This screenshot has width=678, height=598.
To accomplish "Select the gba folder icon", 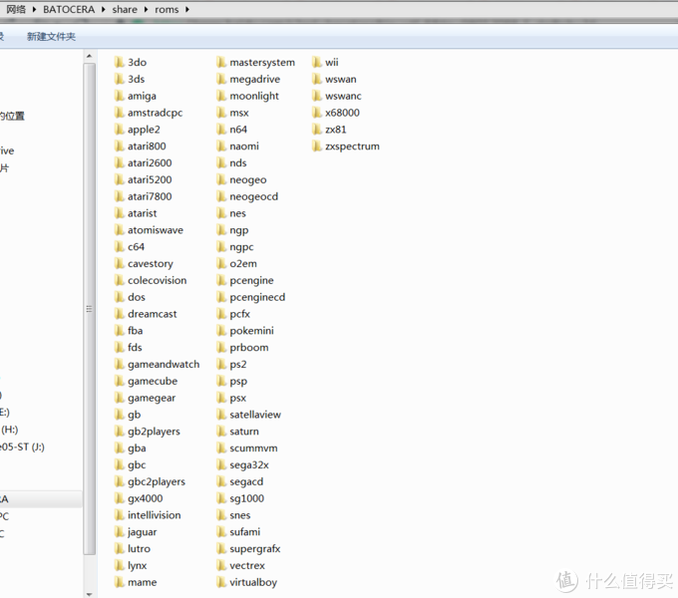I will [120, 448].
